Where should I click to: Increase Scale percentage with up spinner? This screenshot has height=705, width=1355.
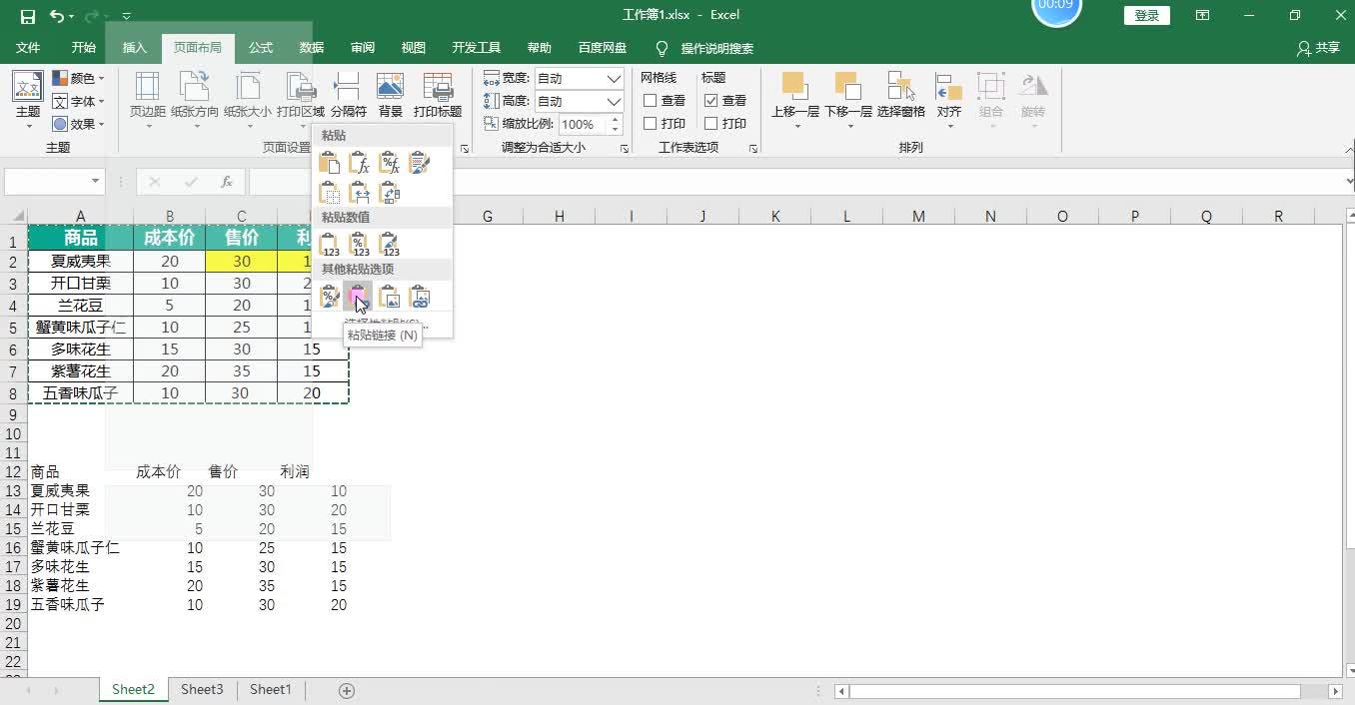pos(616,120)
